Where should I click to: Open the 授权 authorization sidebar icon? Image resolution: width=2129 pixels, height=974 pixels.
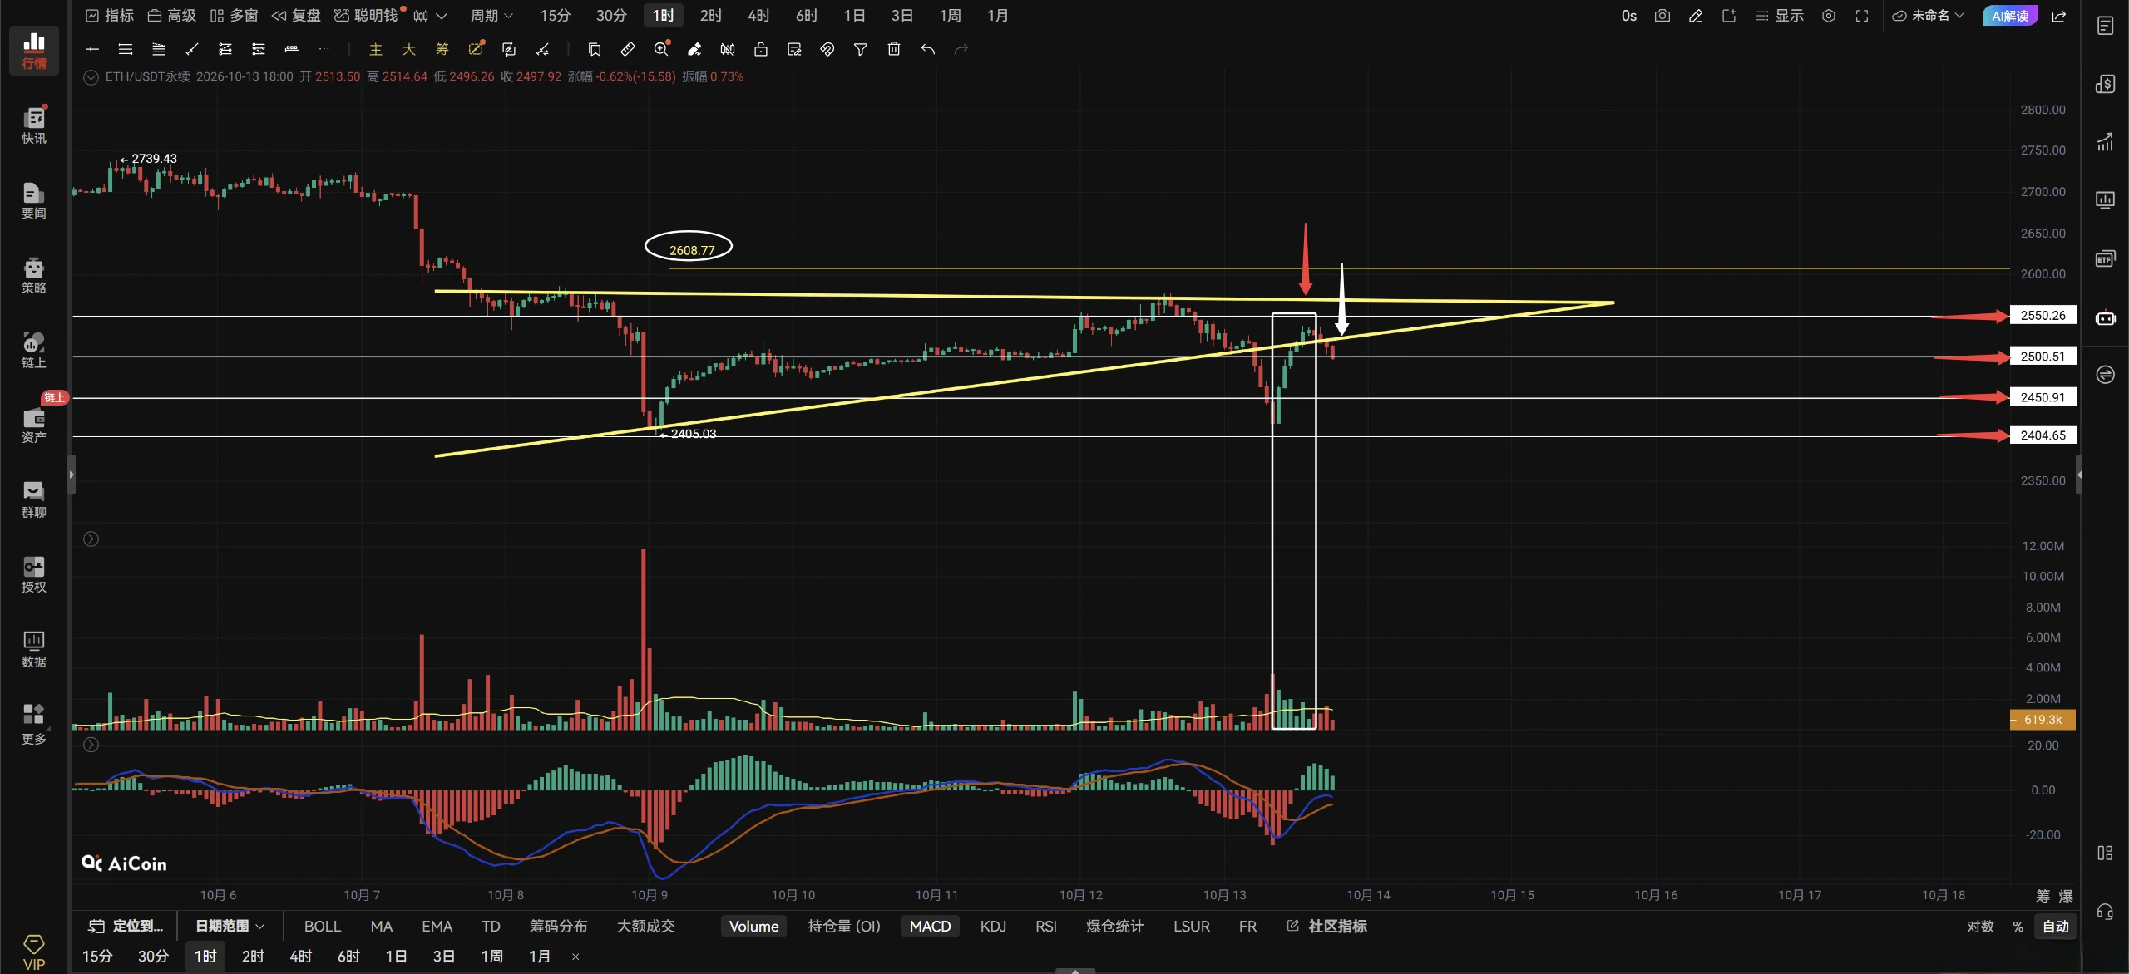34,574
